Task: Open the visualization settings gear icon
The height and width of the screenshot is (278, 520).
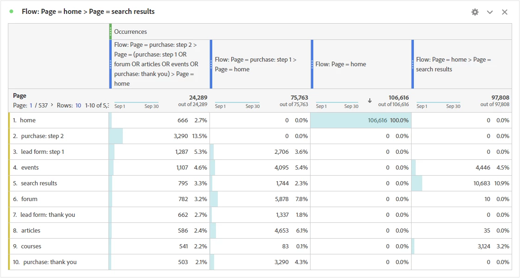Action: coord(475,12)
